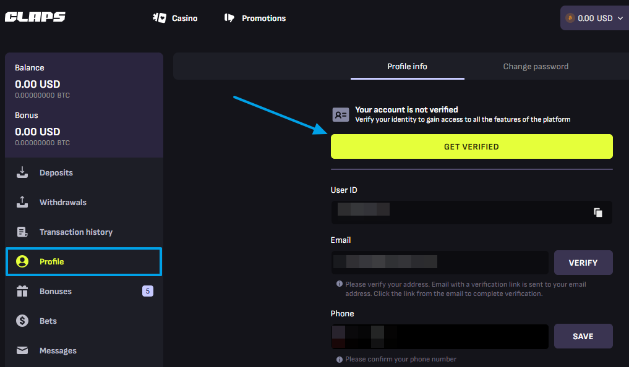
Task: Click VERIFY next to the email field
Action: click(583, 263)
